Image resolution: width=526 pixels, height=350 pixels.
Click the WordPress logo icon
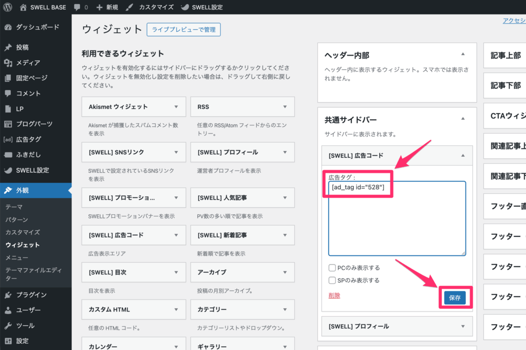click(8, 8)
